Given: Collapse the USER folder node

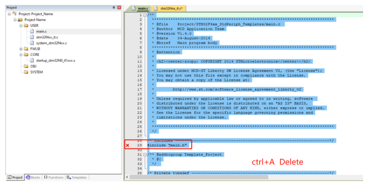Looking at the screenshot, I should point(21,26).
